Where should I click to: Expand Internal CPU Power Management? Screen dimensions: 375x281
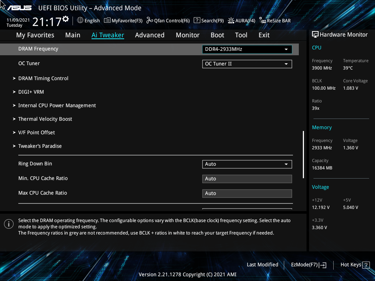[x=57, y=106]
